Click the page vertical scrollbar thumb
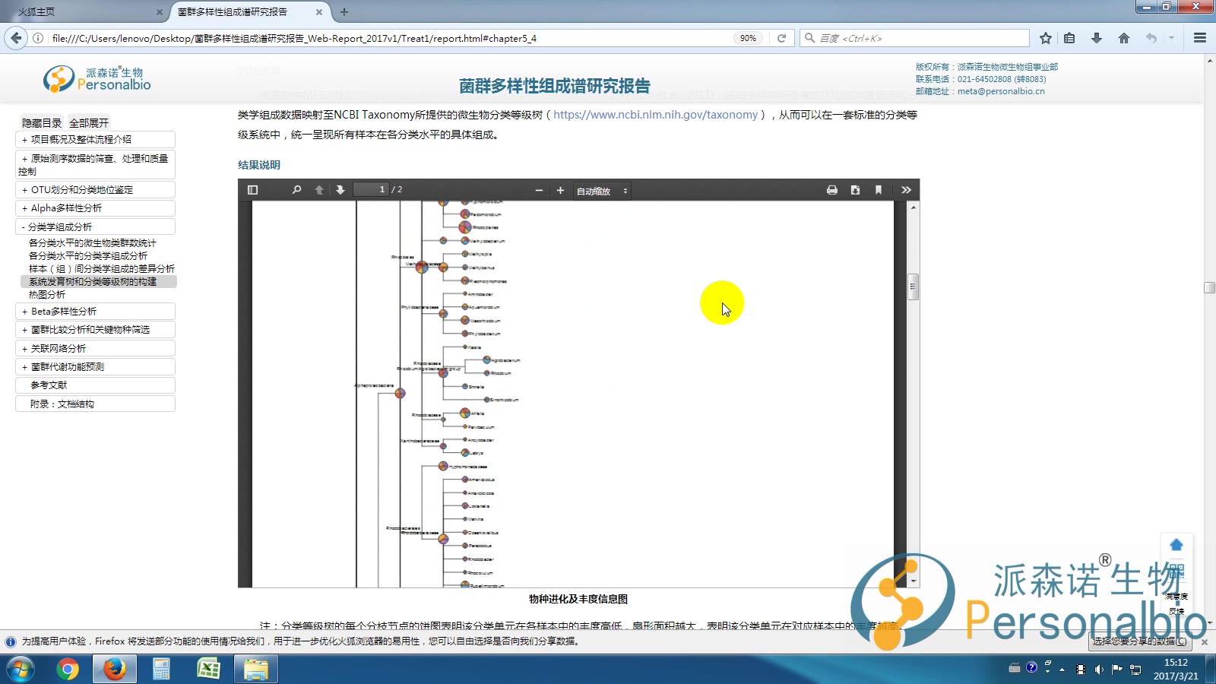Screen dimensions: 1216x684 point(1210,288)
